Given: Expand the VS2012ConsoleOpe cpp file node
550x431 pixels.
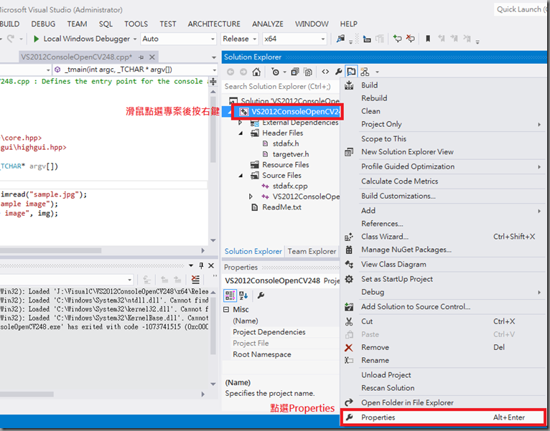Looking at the screenshot, I should pos(251,196).
